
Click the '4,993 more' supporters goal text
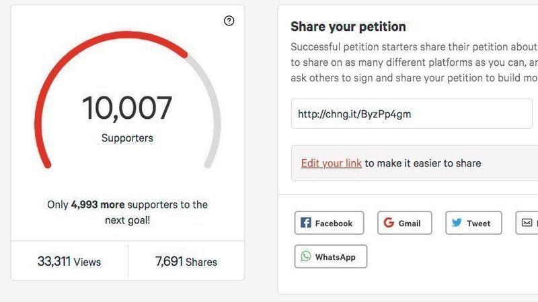click(98, 205)
